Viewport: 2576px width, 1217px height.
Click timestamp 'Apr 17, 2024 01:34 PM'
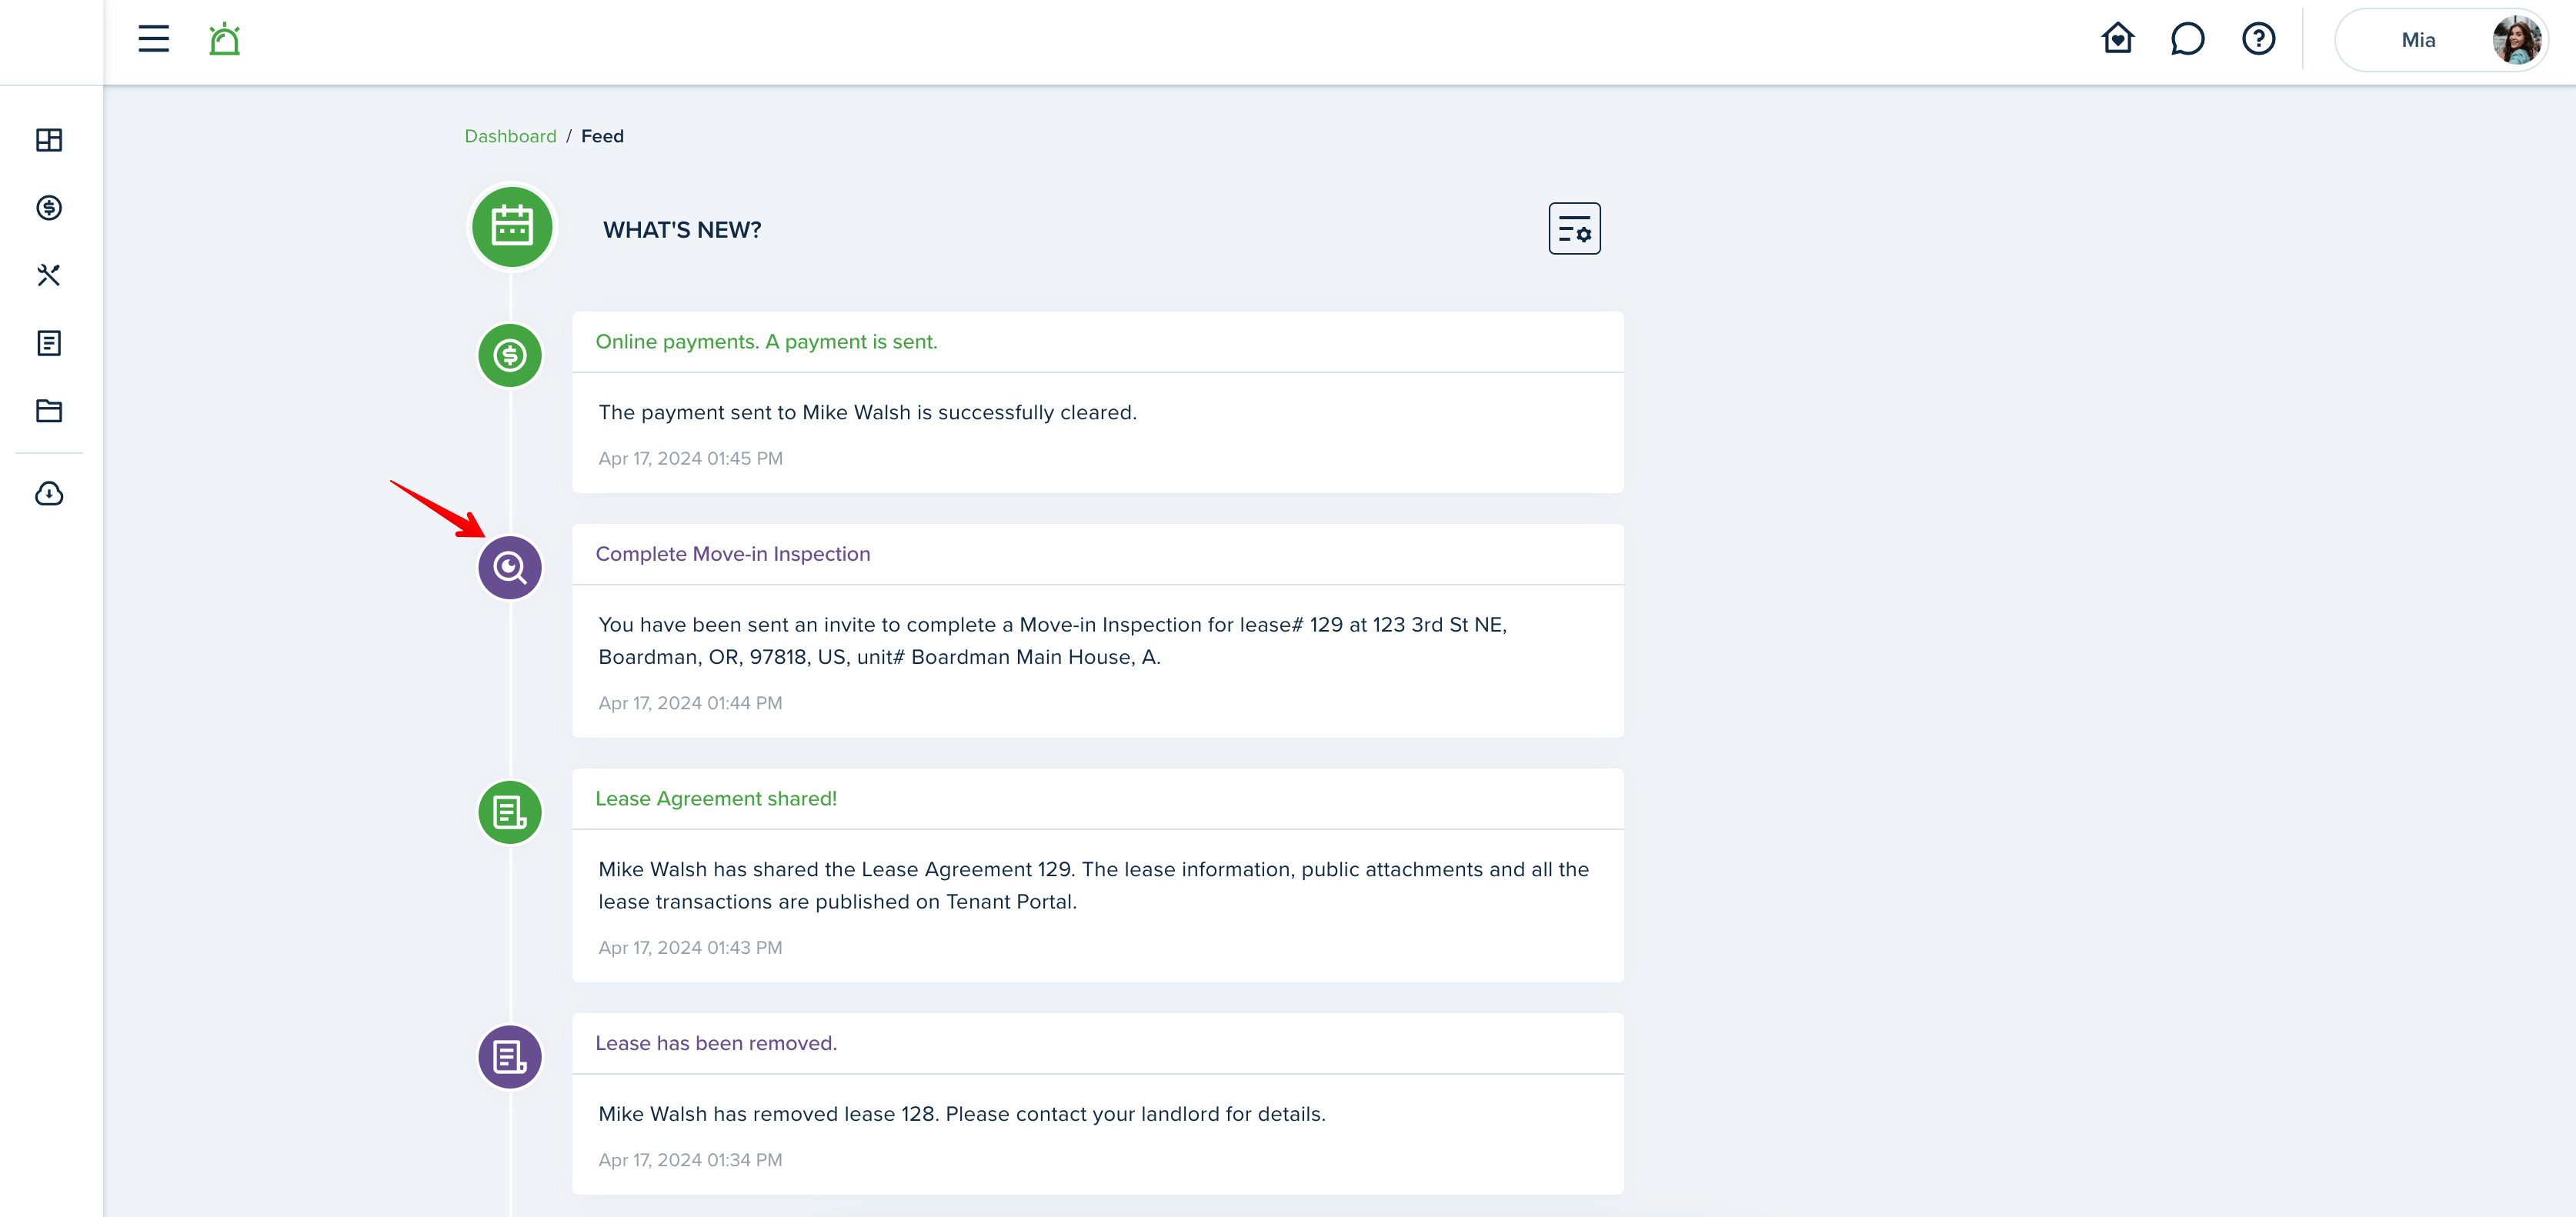pyautogui.click(x=690, y=1160)
